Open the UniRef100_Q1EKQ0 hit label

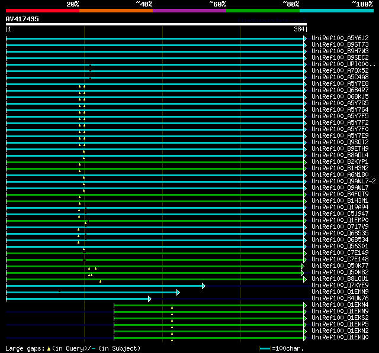coord(340,337)
